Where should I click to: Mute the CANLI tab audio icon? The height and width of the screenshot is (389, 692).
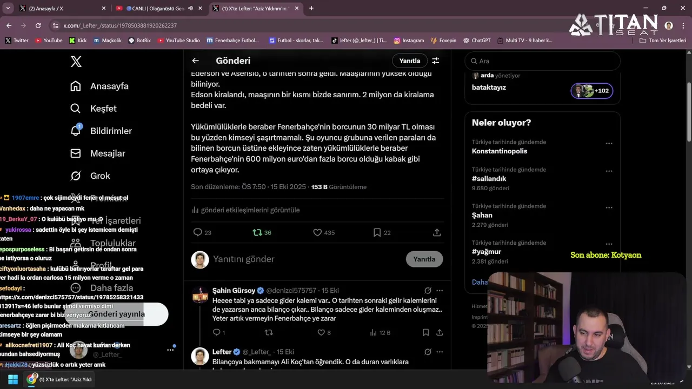tap(190, 9)
